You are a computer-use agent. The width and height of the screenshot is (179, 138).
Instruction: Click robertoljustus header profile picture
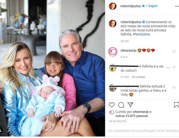click(x=113, y=6)
